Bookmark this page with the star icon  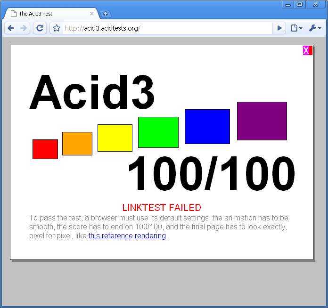click(x=57, y=28)
